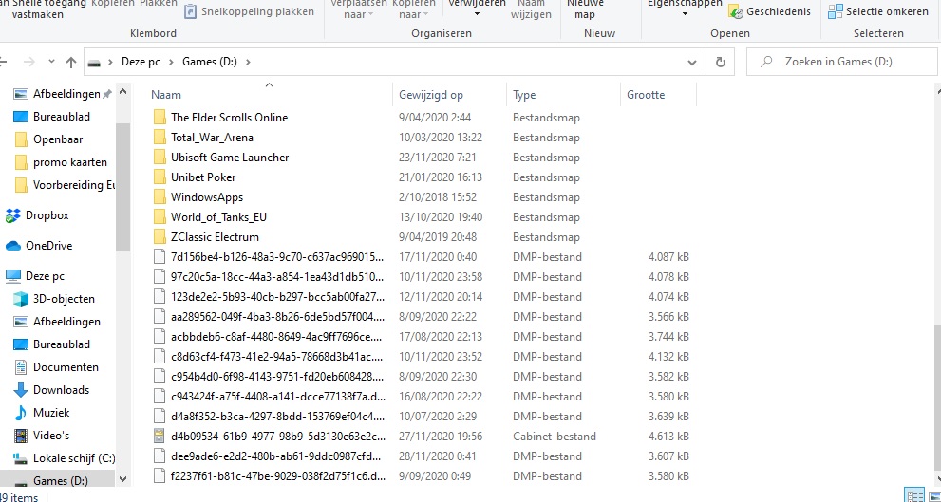
Task: Click the search magnifier icon
Action: pos(765,62)
